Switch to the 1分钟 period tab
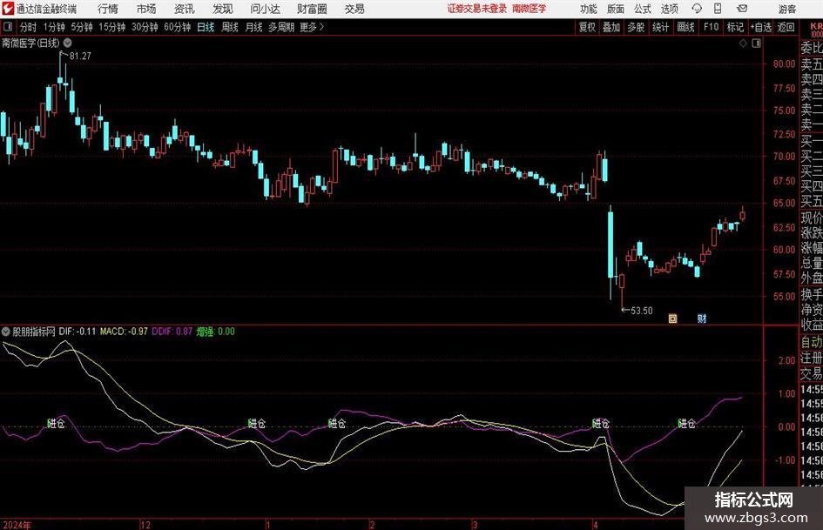 [53, 27]
